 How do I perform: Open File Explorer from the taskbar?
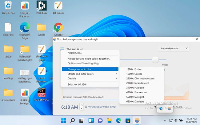(x=110, y=120)
